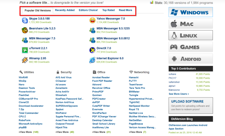Open the Winamp 2.95 link
Screen dimensions: 225x136
coord(38,58)
